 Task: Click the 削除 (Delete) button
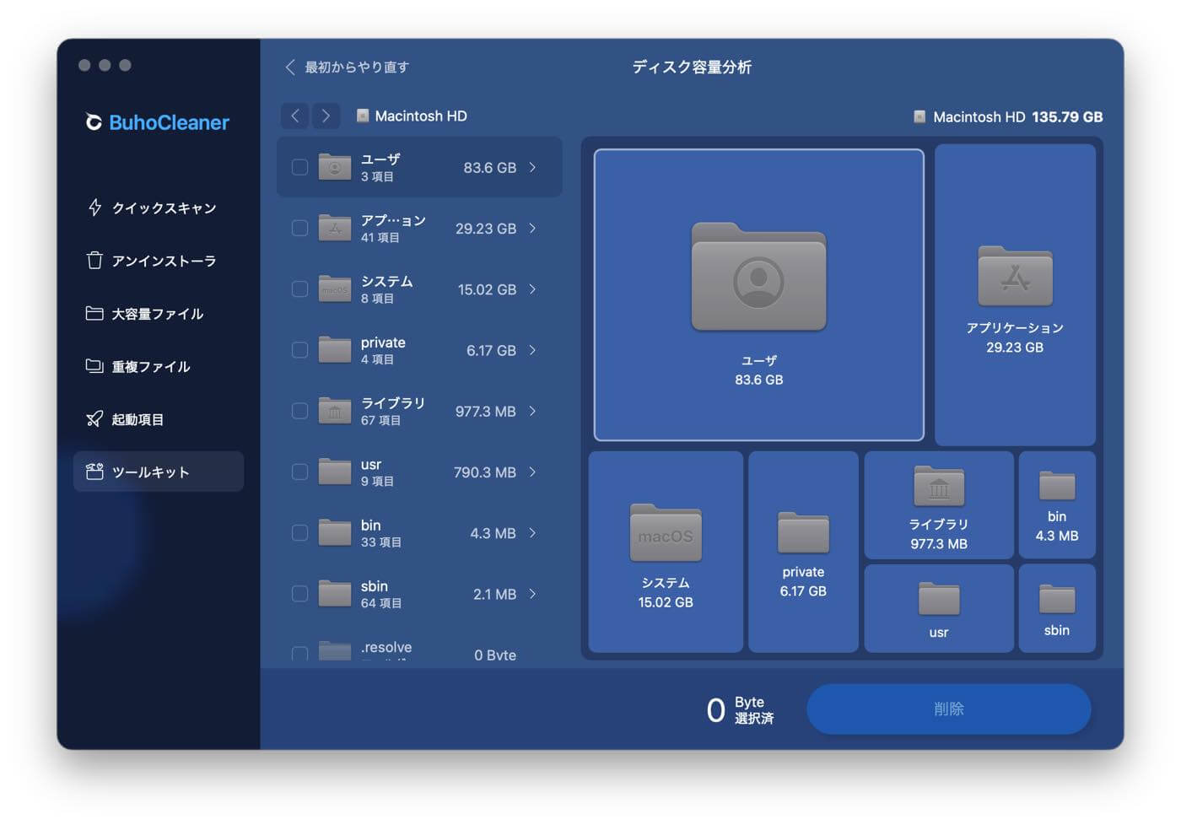pyautogui.click(x=948, y=709)
